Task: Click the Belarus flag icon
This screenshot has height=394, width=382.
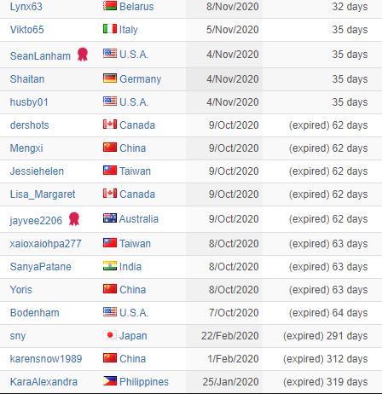Action: 110,5
